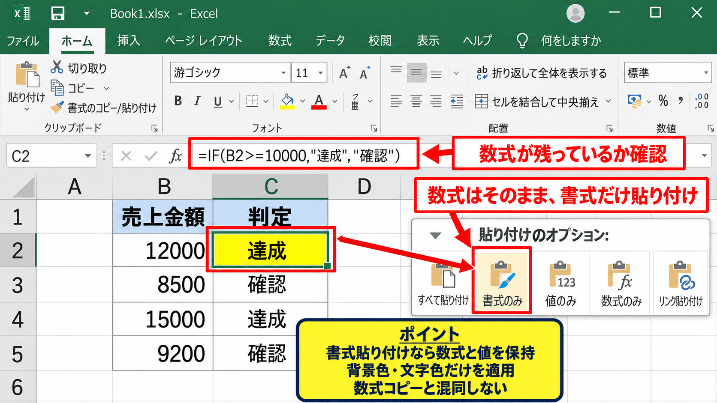Open the 配置 dialog launcher
Screen dimensions: 717x403
click(x=609, y=128)
